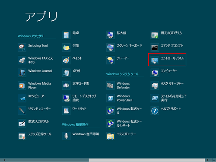The height and width of the screenshot is (162, 216).
Task: Launch リモート デスクトップ接続 icon
Action: [66, 98]
